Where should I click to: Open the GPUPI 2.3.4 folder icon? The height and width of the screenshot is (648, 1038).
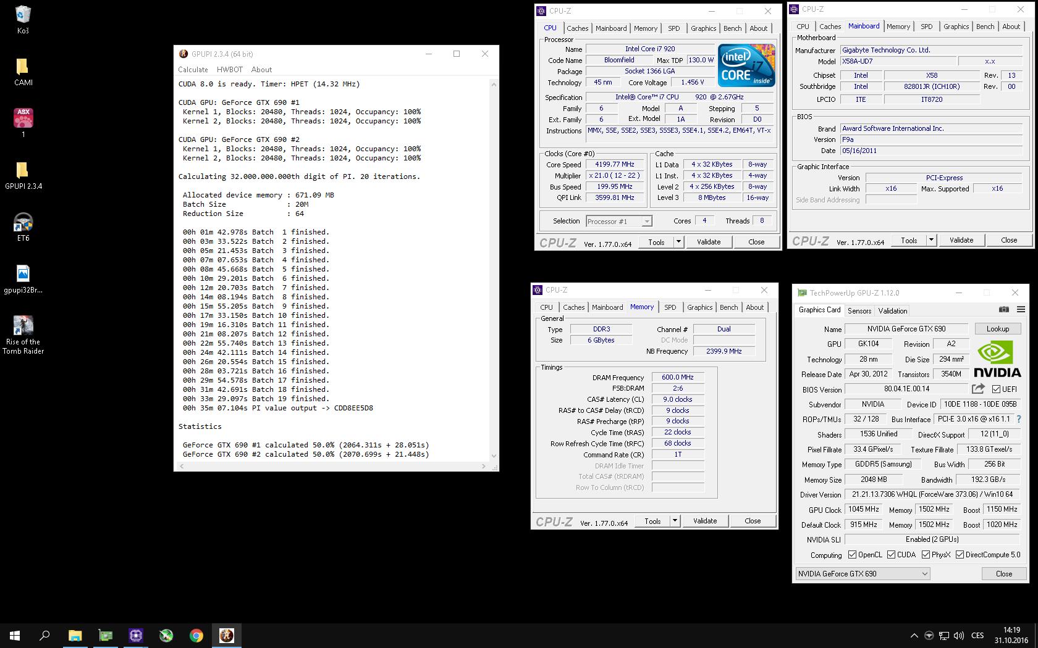pyautogui.click(x=23, y=175)
